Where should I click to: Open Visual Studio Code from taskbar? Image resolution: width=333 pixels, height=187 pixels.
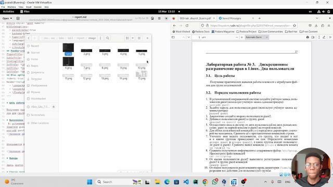click(186, 182)
